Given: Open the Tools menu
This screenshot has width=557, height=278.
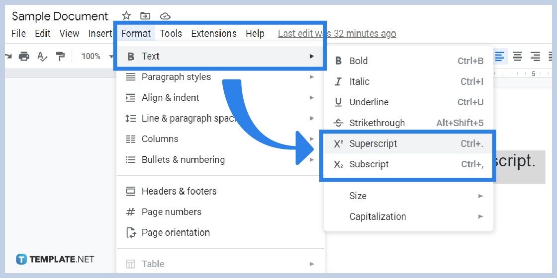Looking at the screenshot, I should tap(171, 33).
